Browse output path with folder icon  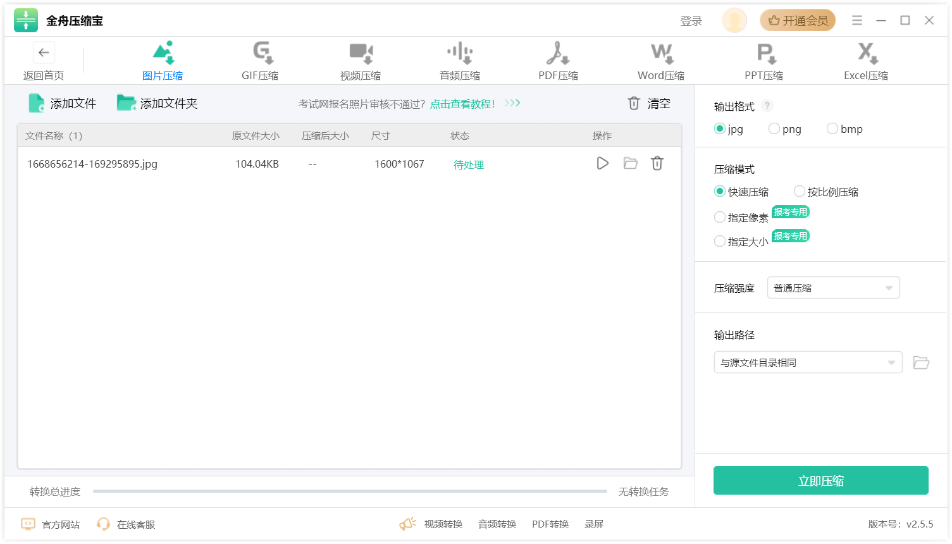[921, 362]
